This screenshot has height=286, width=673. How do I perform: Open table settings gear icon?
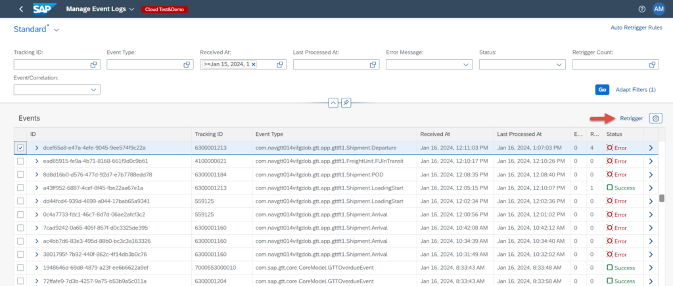pos(655,118)
